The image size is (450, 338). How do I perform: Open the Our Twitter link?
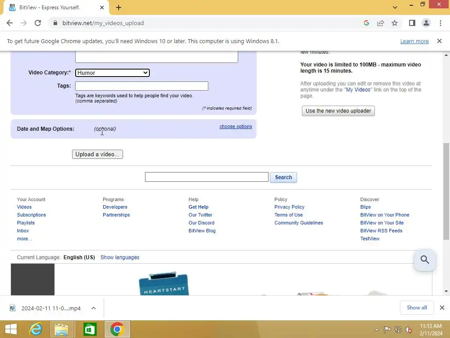200,215
